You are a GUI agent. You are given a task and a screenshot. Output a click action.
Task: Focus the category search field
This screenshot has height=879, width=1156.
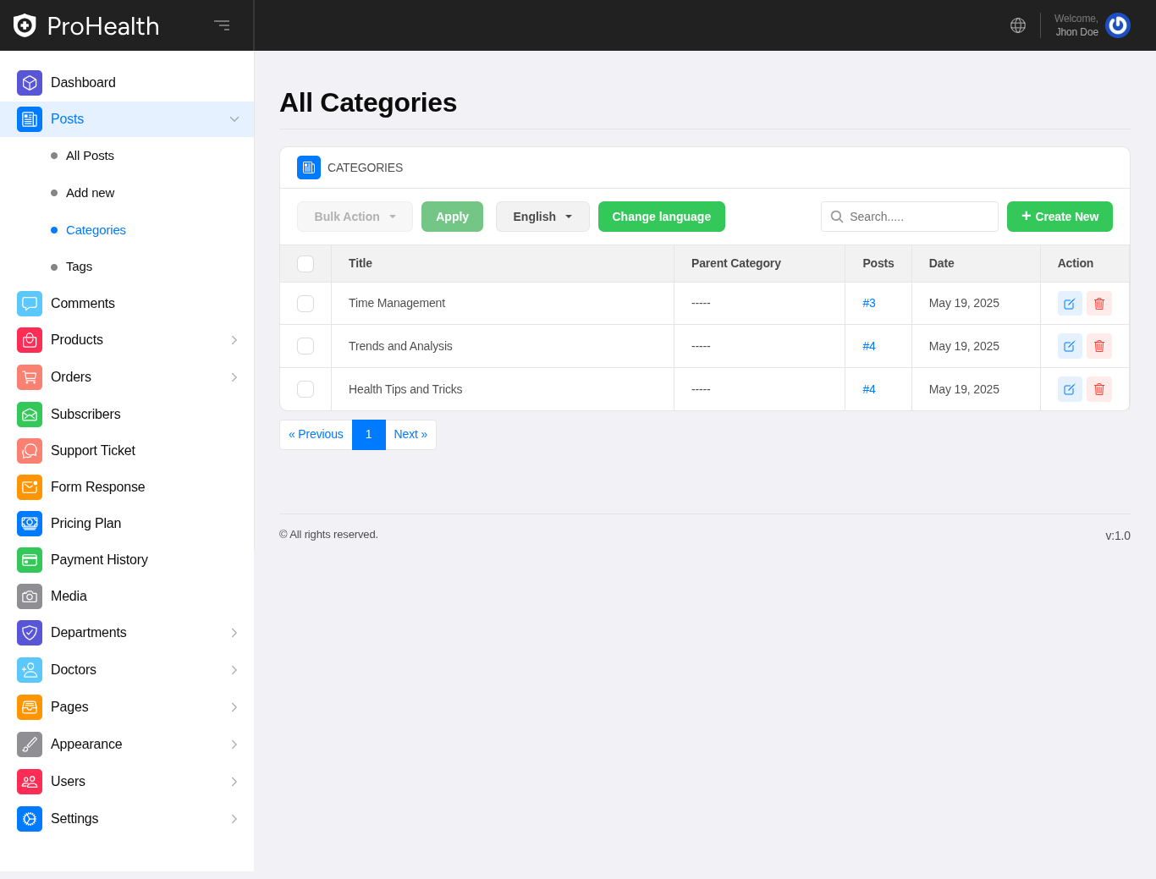pos(918,217)
